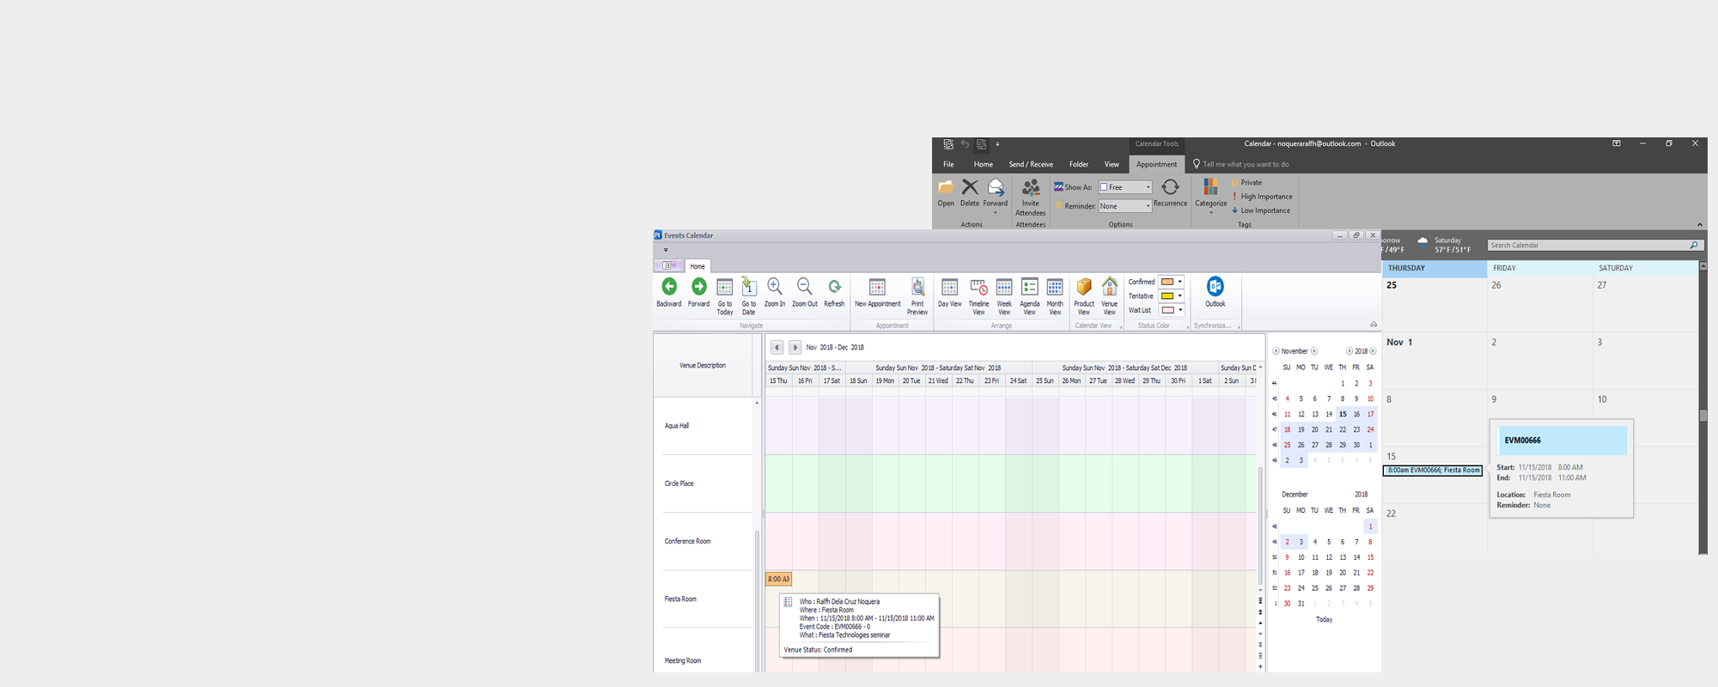Go to the previous period in the timeline header

coord(777,347)
